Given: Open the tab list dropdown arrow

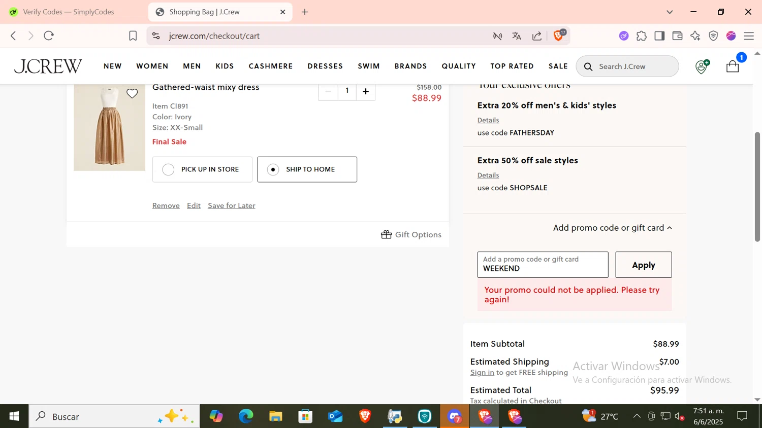Looking at the screenshot, I should pyautogui.click(x=670, y=12).
